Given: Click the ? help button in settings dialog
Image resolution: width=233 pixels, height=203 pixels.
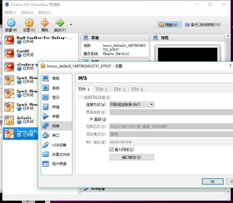Looking at the screenshot, I should (x=230, y=66).
